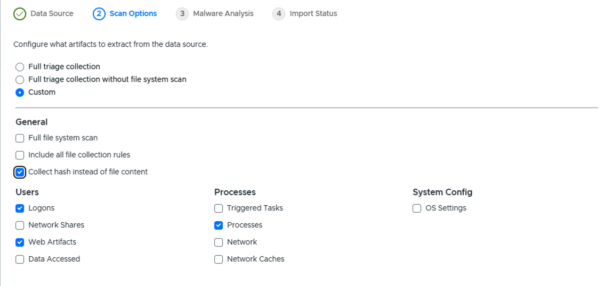Check the Network checkbox under Processes
The width and height of the screenshot is (613, 286).
(x=219, y=242)
